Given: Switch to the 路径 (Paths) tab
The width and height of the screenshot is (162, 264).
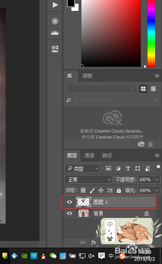Looking at the screenshot, I should (x=107, y=155).
